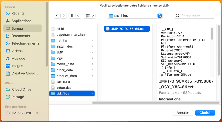The width and height of the screenshot is (222, 122).
Task: Eject the JMP-17-Inst volume
Action: coord(37,113)
